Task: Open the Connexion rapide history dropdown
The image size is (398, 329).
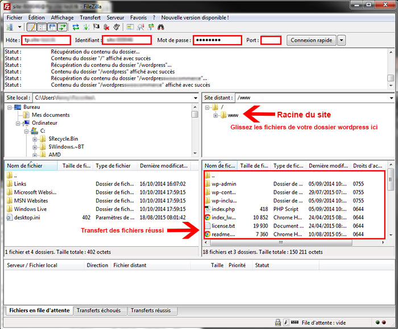Action: [x=341, y=40]
